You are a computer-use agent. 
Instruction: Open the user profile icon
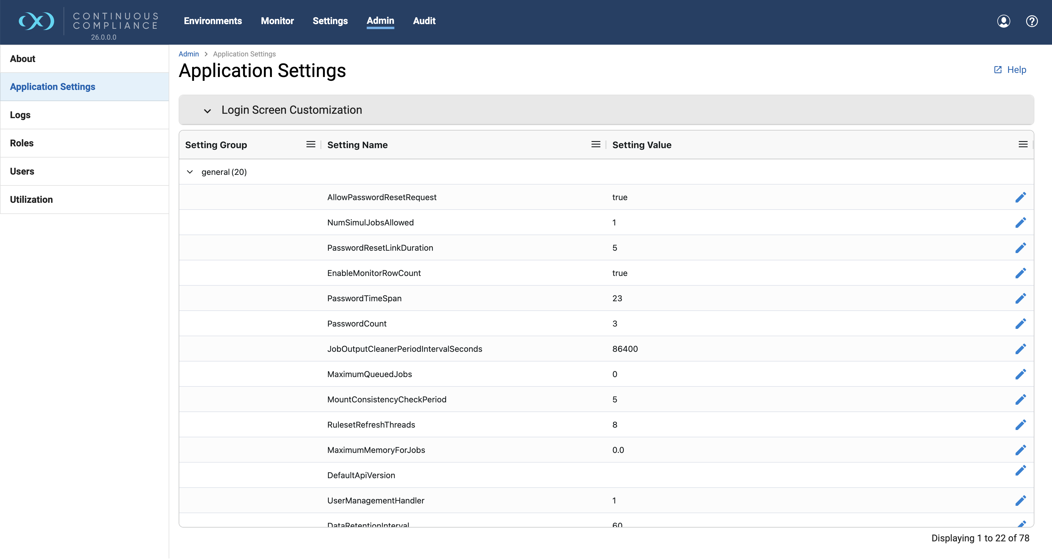point(1004,21)
